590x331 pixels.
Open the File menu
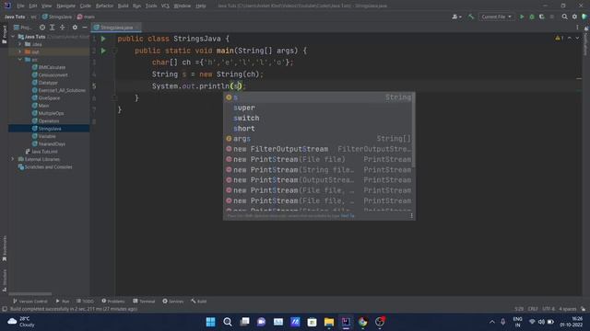tap(20, 6)
